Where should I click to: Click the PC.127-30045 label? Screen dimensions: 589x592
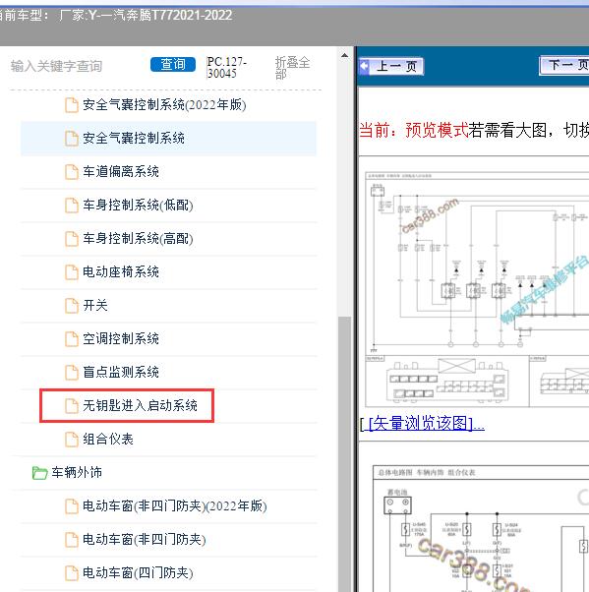226,67
